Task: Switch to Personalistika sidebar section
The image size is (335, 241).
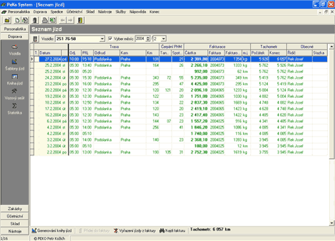Action: point(14,29)
